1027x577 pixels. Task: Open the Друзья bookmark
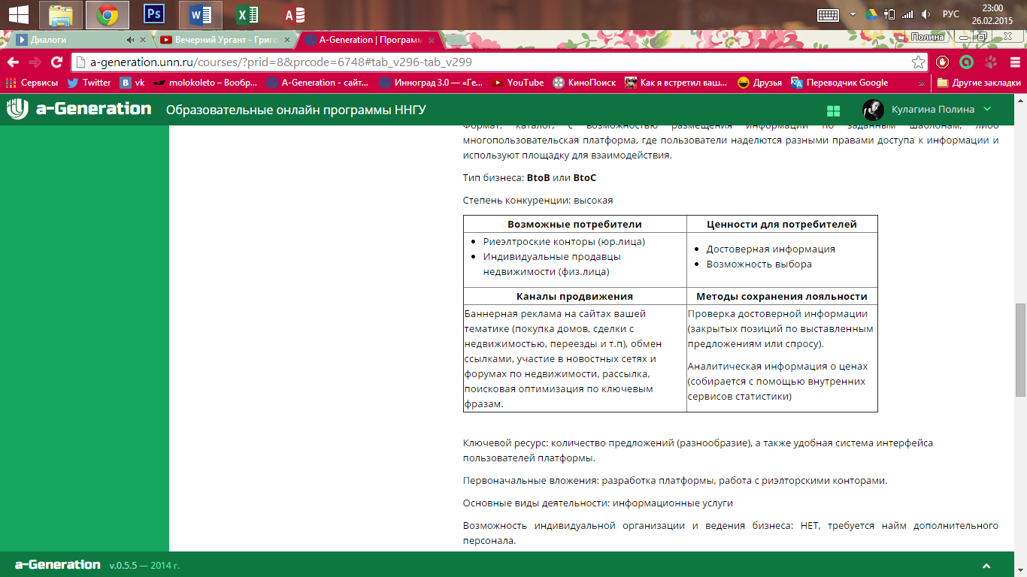(759, 83)
